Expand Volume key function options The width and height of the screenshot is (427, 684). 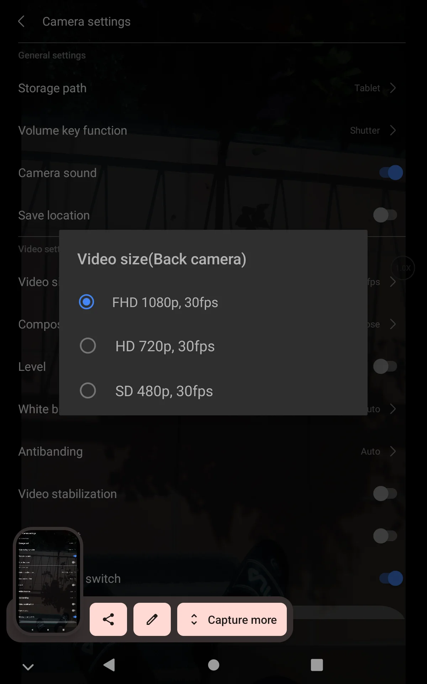coord(392,130)
